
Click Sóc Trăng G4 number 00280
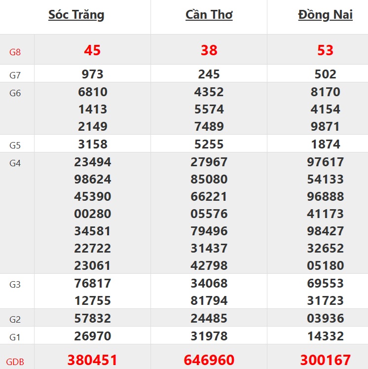click(x=92, y=214)
